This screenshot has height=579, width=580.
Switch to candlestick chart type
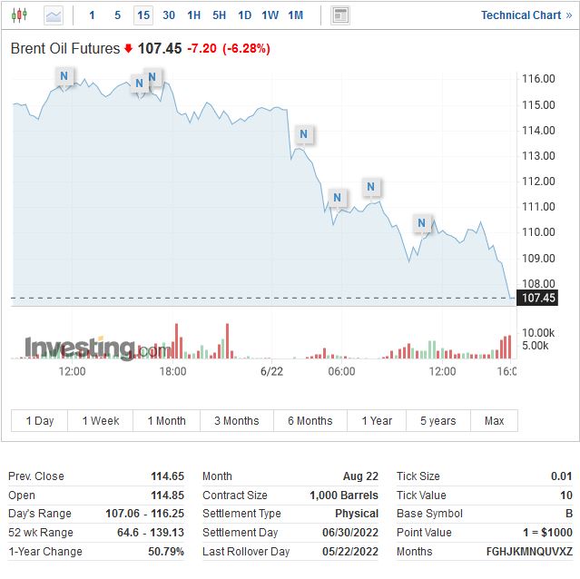21,15
